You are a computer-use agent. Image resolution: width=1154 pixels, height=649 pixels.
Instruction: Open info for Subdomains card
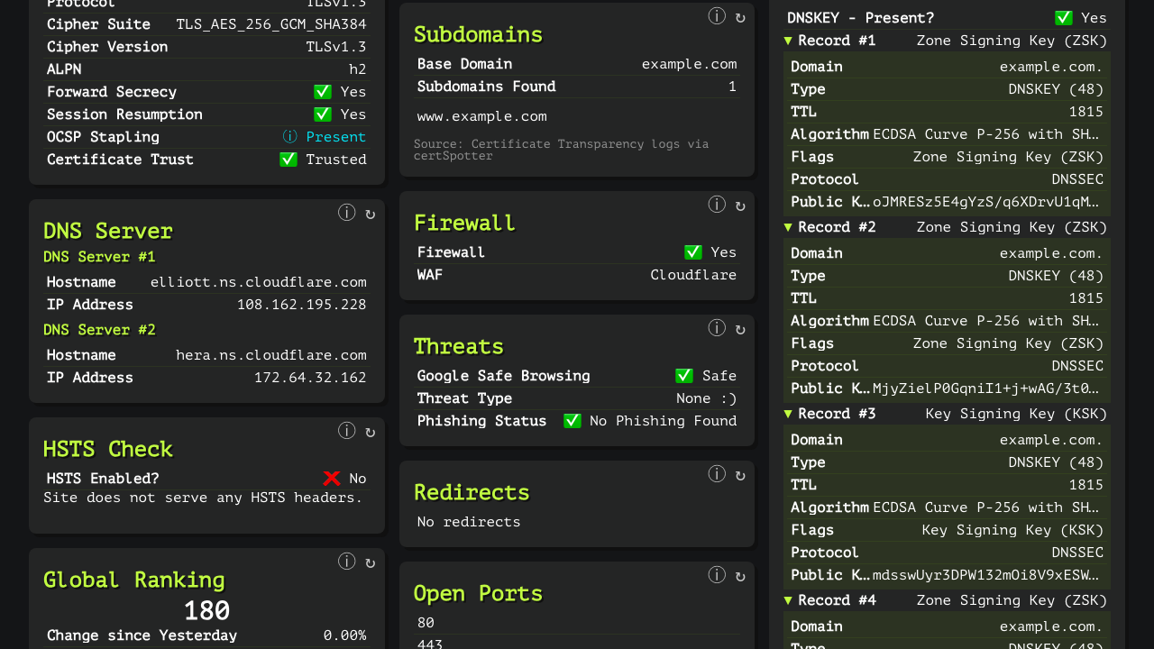(x=717, y=16)
